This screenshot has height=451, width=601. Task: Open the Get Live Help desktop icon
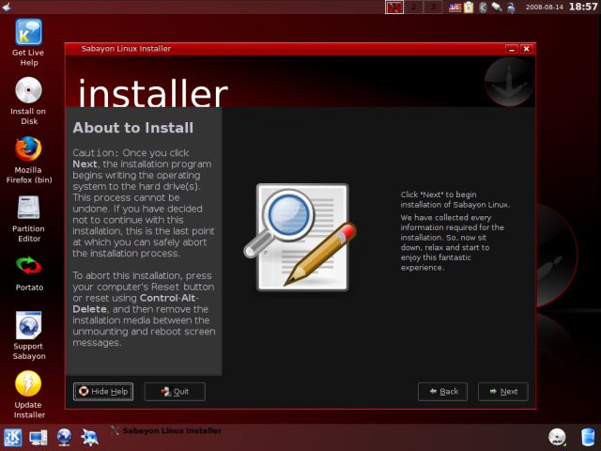click(x=28, y=42)
